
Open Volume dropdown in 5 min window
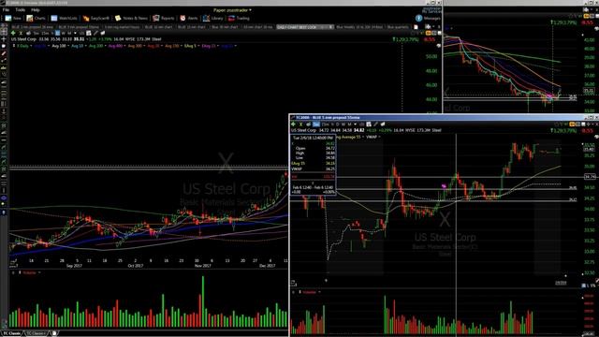312,292
